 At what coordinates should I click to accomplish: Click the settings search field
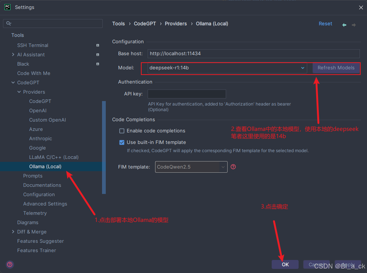coord(53,23)
